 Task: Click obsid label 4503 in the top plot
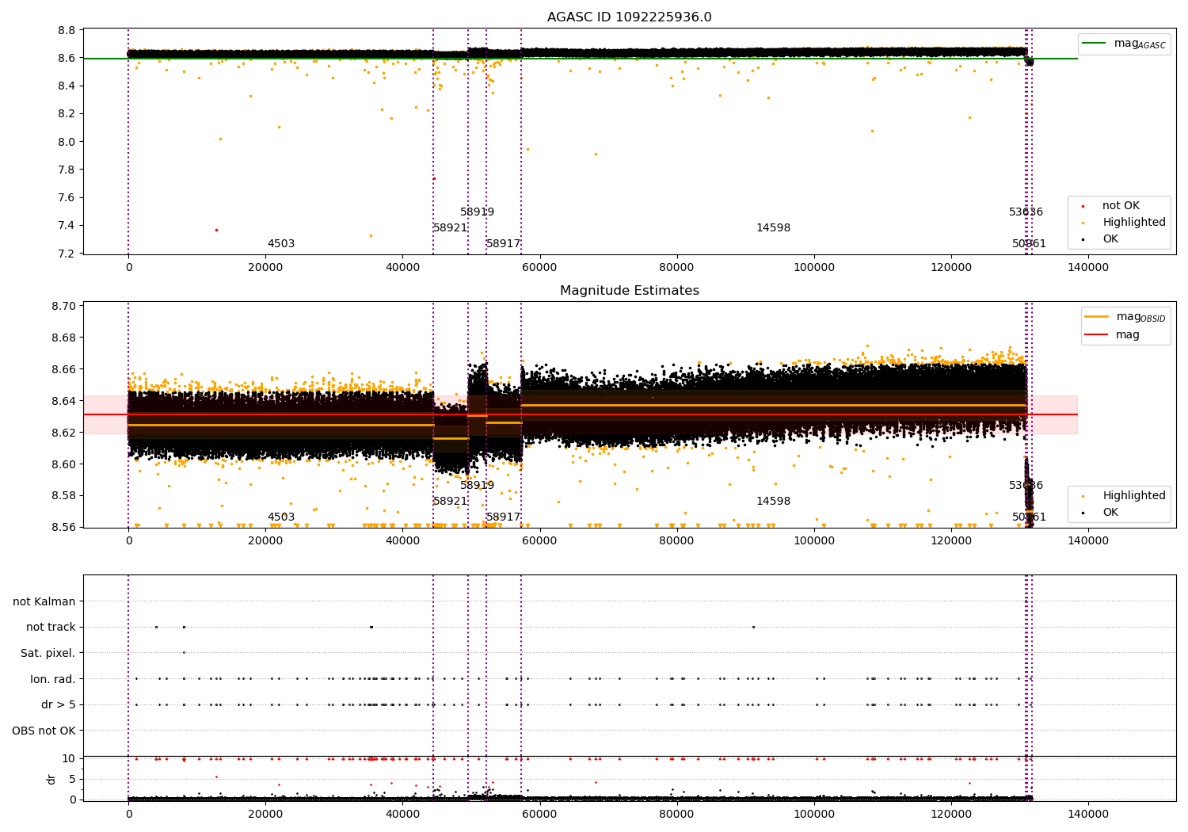[x=281, y=244]
